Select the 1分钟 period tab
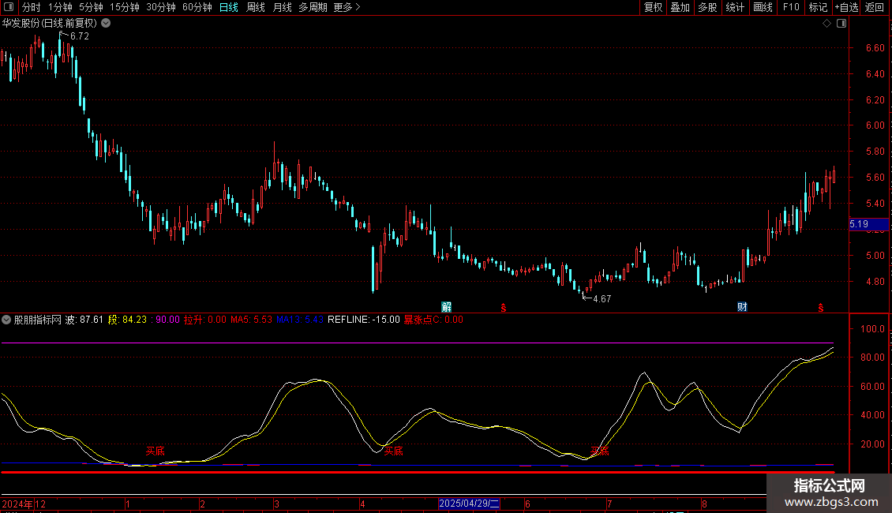Image resolution: width=892 pixels, height=513 pixels. (x=60, y=7)
